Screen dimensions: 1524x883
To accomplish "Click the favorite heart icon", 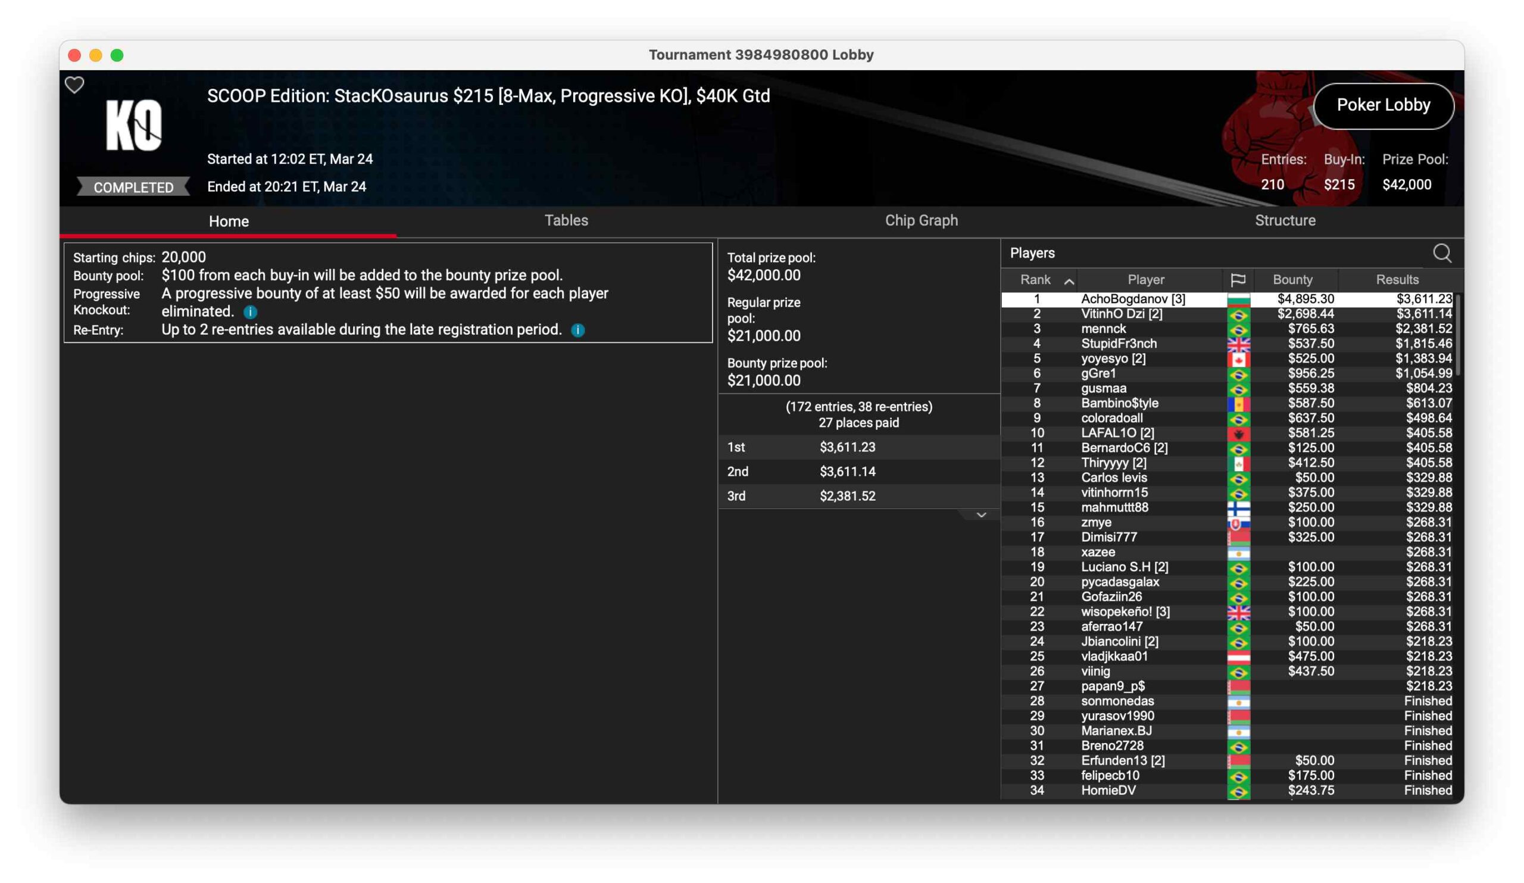I will pyautogui.click(x=74, y=85).
